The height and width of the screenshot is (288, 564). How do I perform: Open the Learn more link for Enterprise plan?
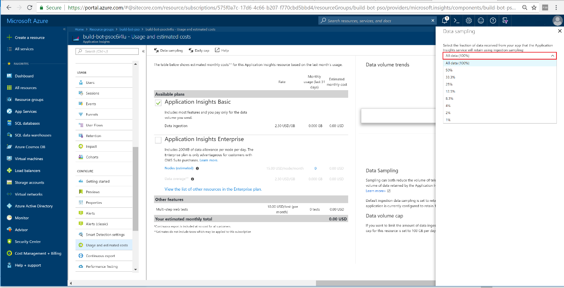pyautogui.click(x=208, y=160)
